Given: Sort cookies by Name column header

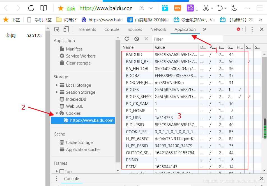Looking at the screenshot, I should click(137, 47).
